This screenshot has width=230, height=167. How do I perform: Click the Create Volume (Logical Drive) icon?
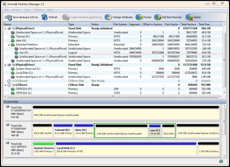[66, 17]
